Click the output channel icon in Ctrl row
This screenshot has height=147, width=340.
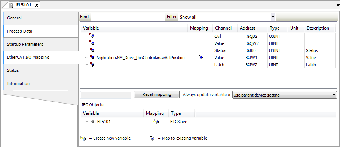92,36
